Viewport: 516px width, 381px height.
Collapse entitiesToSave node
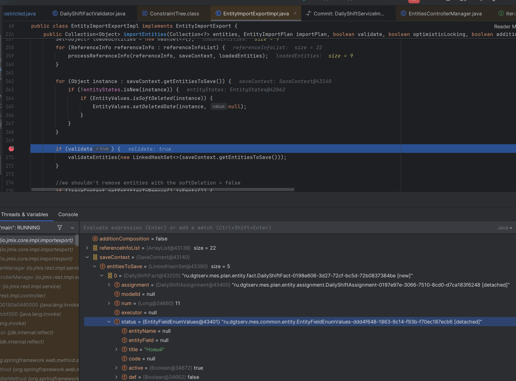(95, 266)
